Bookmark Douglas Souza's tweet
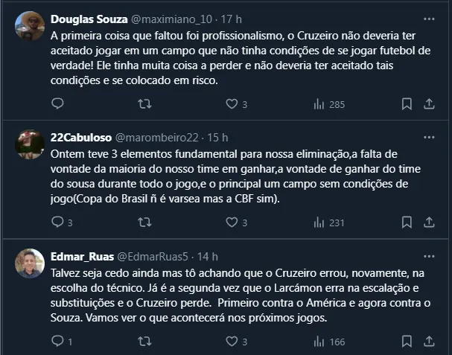The width and height of the screenshot is (452, 355). 406,104
